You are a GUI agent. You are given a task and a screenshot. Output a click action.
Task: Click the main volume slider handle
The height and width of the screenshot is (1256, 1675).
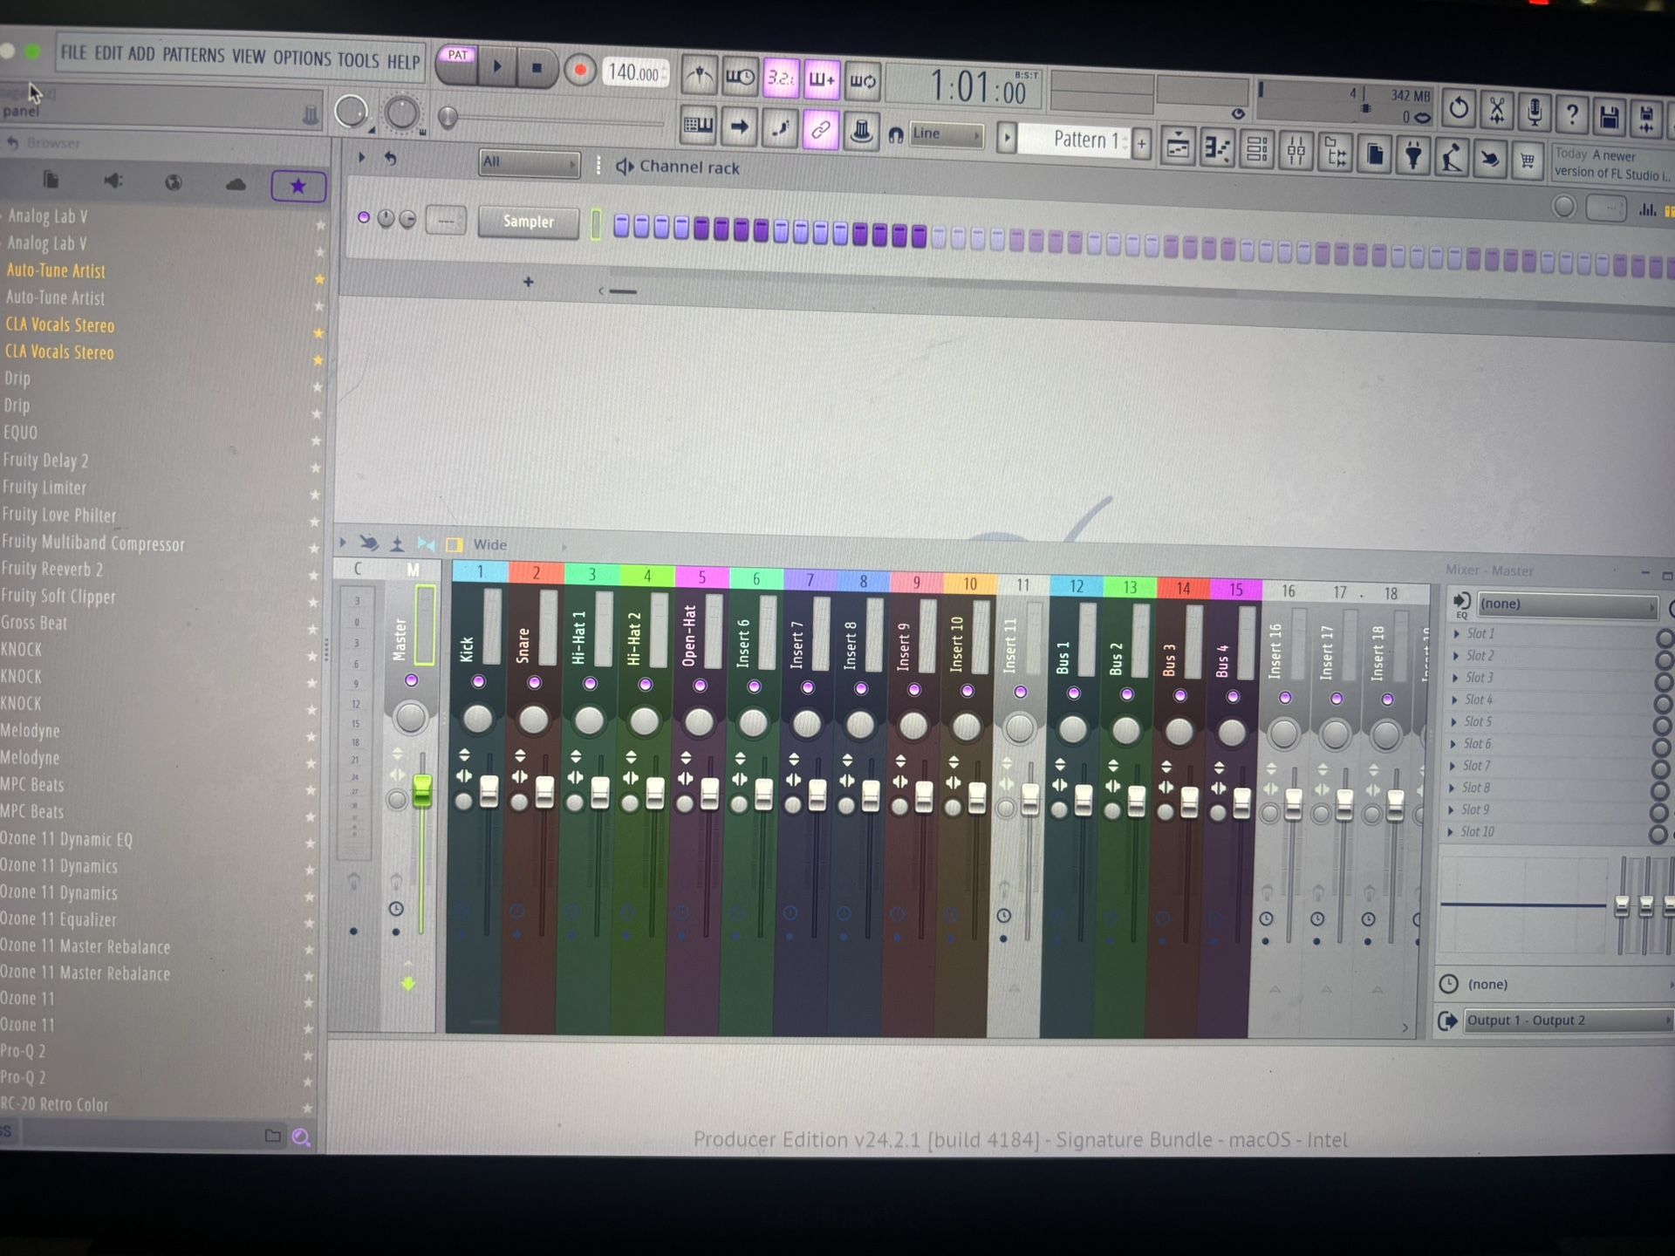point(448,117)
